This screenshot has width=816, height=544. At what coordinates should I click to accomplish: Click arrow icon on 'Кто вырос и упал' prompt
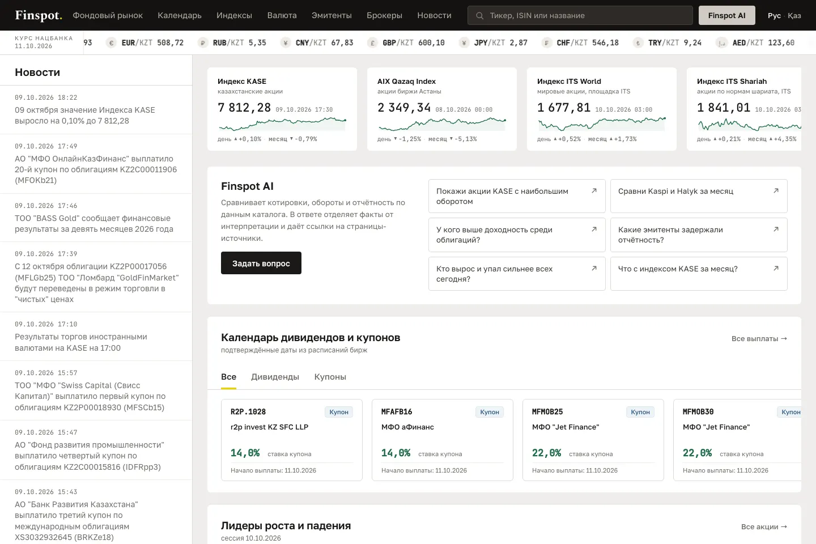click(594, 269)
